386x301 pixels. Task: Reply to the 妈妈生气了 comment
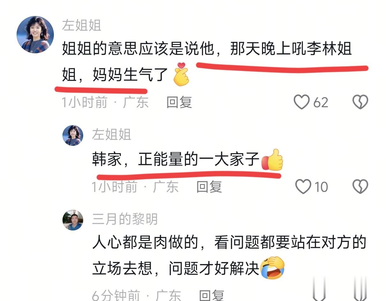click(x=179, y=102)
